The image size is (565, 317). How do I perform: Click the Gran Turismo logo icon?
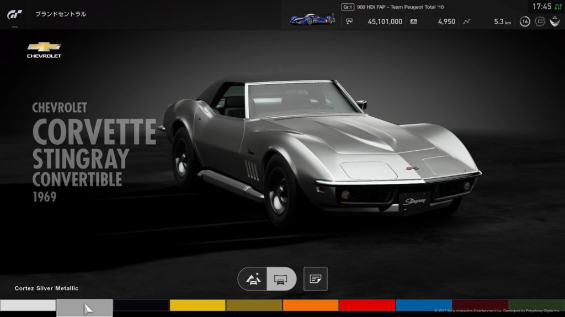point(14,14)
